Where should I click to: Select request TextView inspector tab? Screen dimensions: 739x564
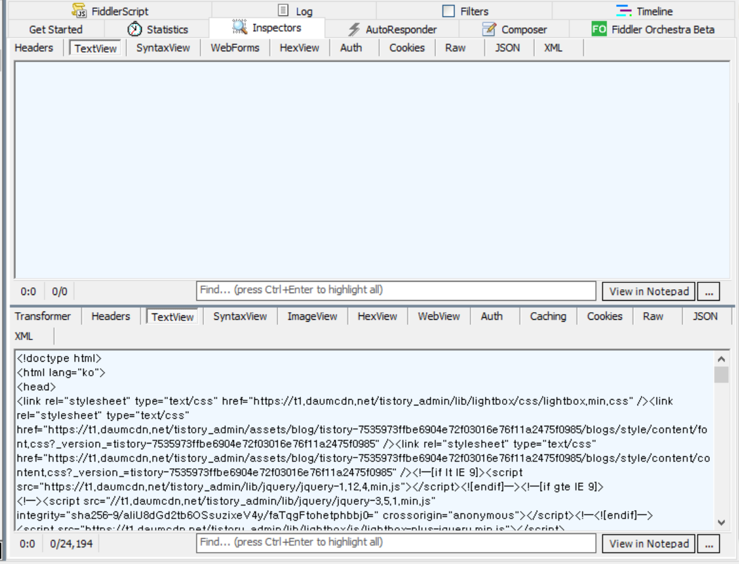coord(95,48)
